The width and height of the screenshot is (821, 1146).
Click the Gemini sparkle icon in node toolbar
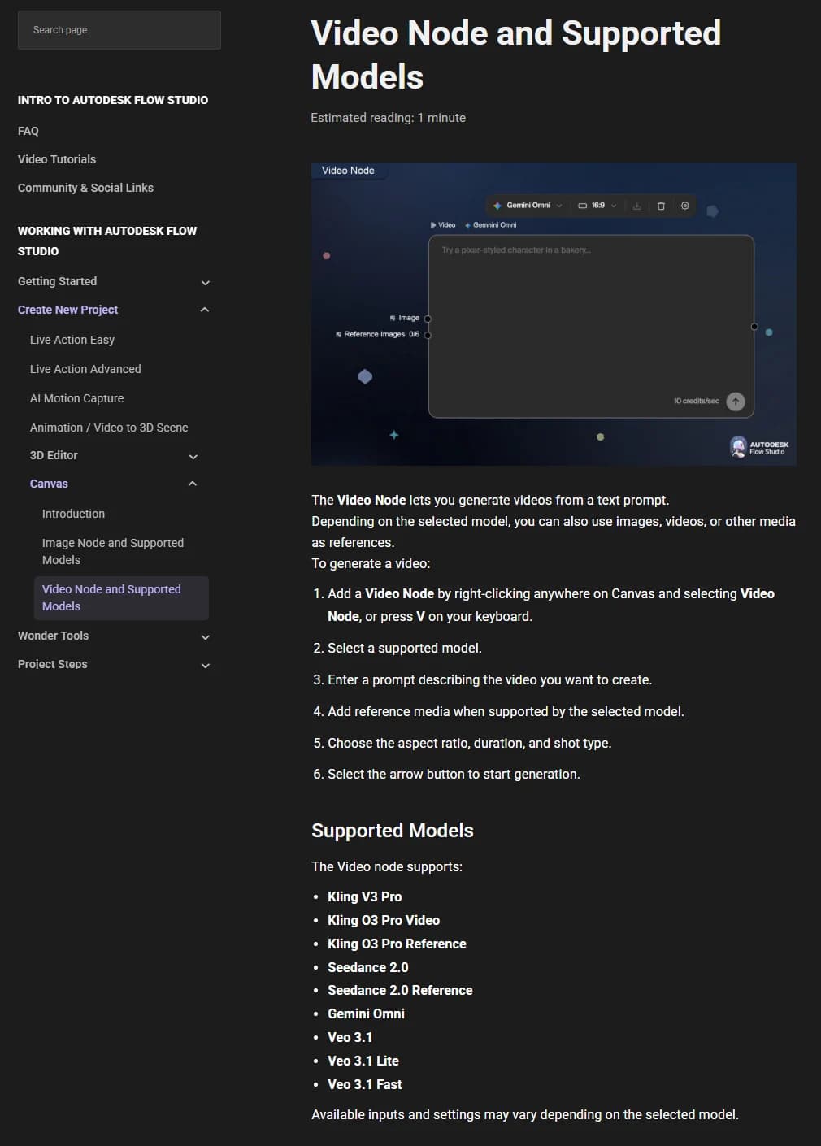pos(497,206)
